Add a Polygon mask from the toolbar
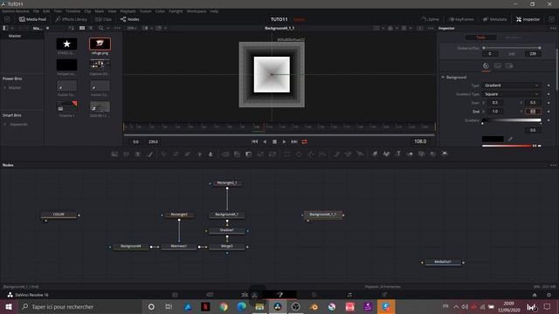Viewport: 559px width, 314px height. pos(311,154)
